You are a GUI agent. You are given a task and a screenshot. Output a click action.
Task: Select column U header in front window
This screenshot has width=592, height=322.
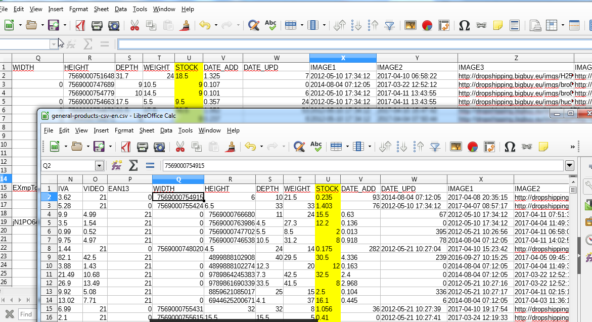(x=328, y=179)
